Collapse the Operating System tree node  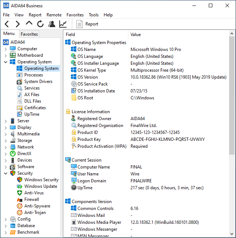[5, 62]
